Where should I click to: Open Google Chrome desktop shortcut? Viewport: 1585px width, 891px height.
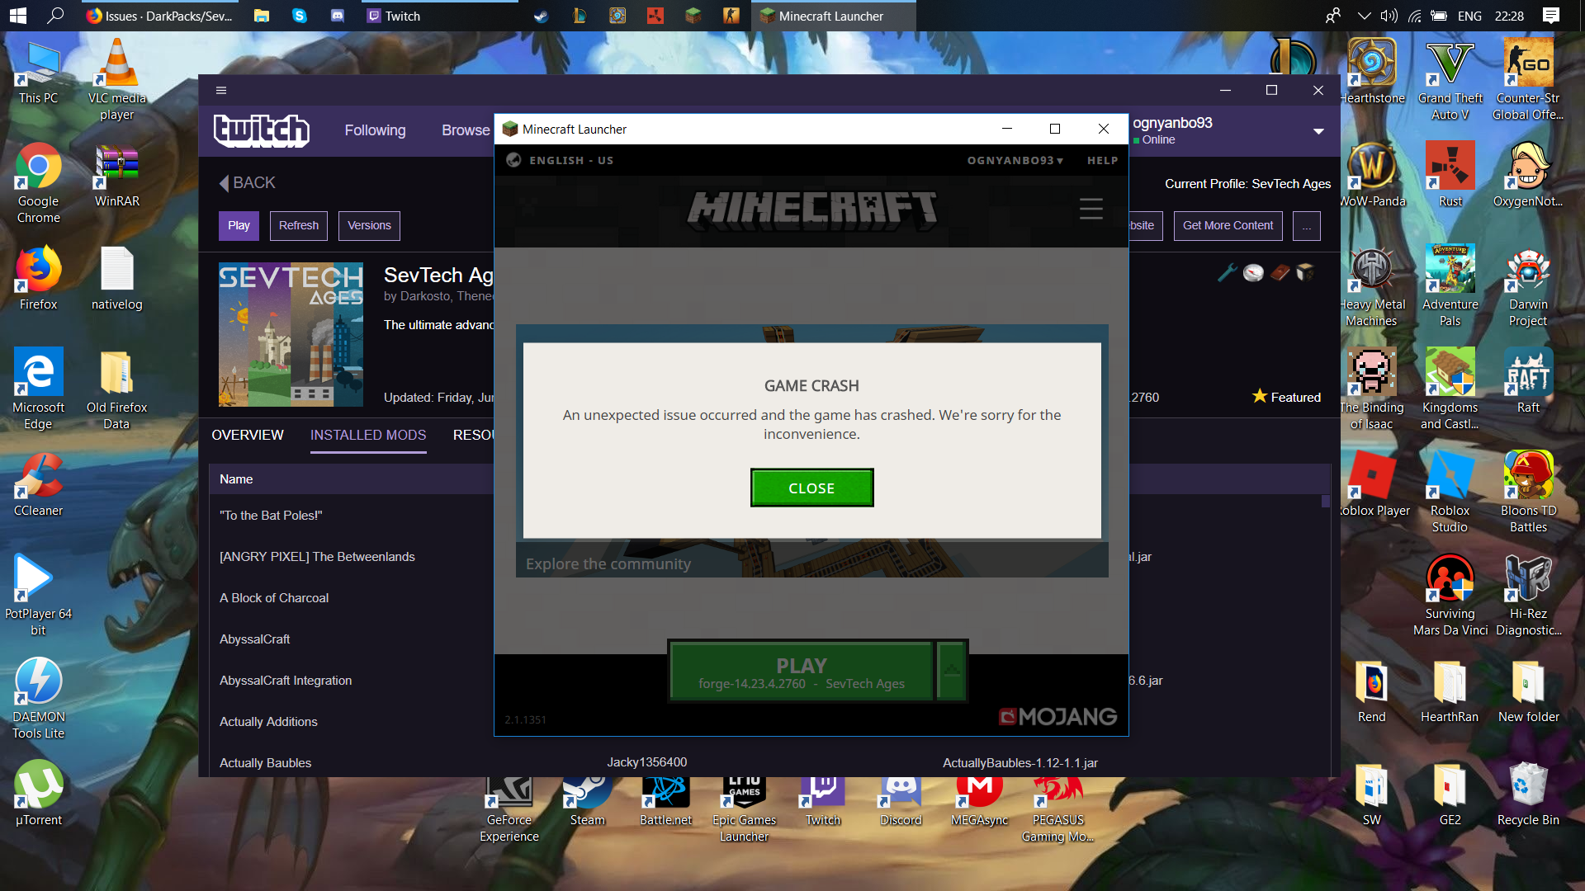38,183
